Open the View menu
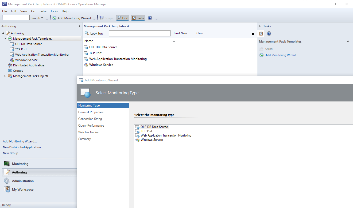Screen dimensions: 353x208 [24, 11]
